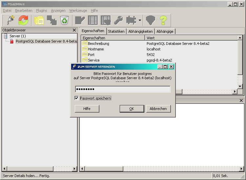Click the Objektbrowser scroll right arrow

[x=74, y=169]
